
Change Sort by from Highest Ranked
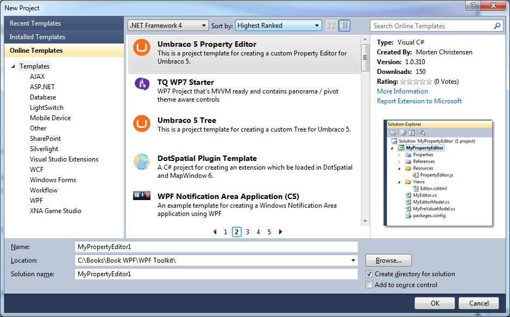click(318, 24)
